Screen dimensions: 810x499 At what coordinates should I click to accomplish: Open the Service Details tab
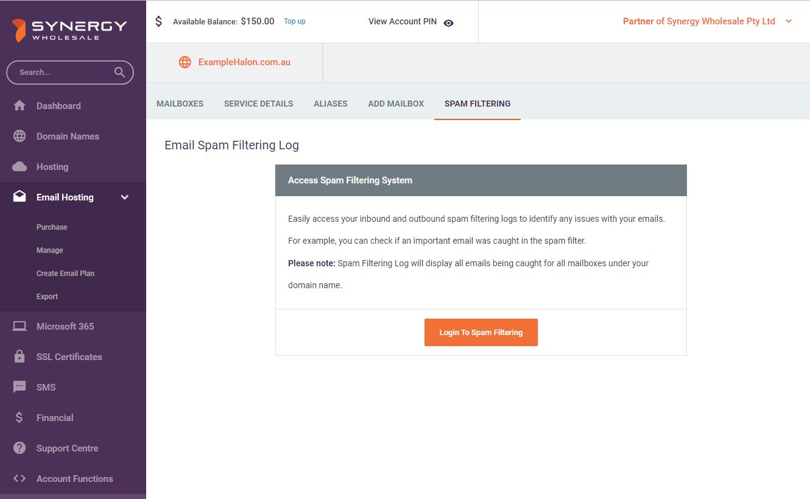(258, 104)
